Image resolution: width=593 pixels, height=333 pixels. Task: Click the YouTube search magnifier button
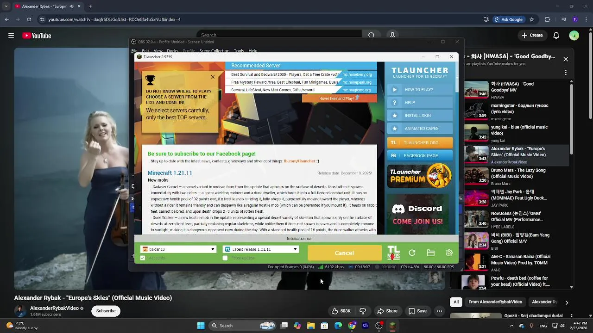(371, 35)
